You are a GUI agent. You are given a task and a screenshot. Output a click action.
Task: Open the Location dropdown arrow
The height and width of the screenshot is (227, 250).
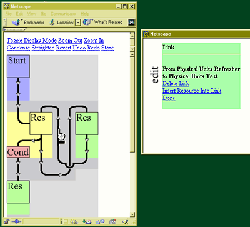(x=78, y=23)
